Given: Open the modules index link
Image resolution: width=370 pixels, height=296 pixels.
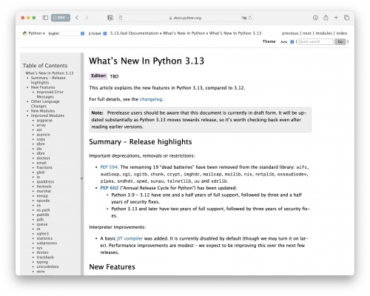Looking at the screenshot, I should [x=323, y=33].
